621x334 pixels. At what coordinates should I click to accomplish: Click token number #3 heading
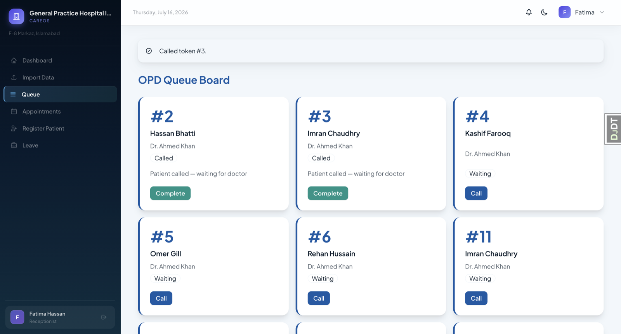click(x=319, y=116)
